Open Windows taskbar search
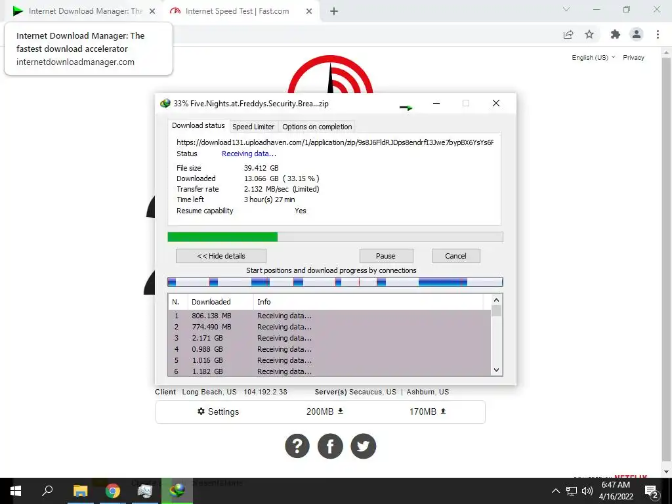The image size is (672, 504). click(47, 491)
